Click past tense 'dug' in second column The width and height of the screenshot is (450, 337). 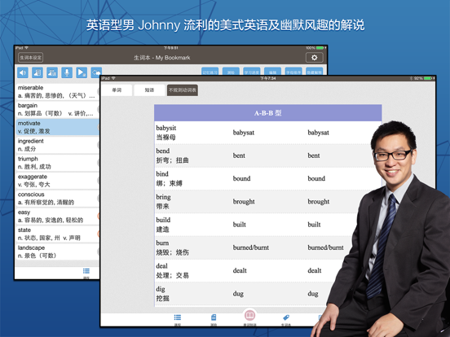238,294
